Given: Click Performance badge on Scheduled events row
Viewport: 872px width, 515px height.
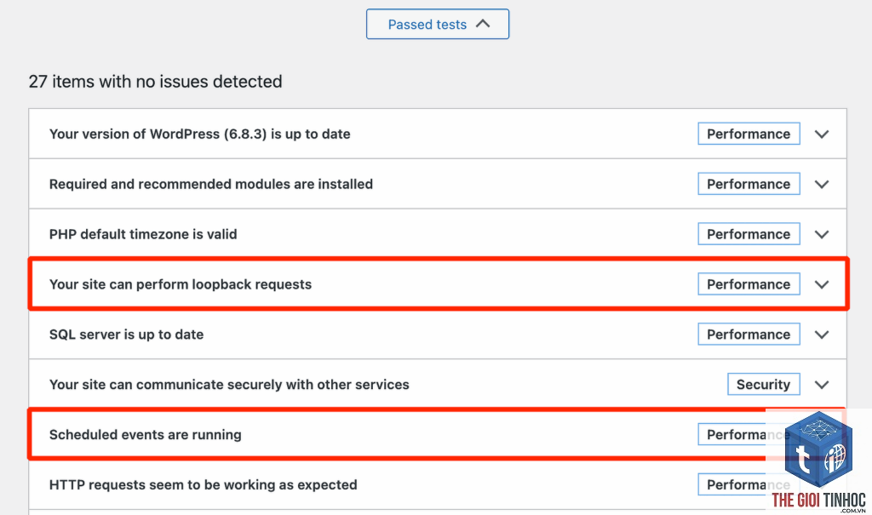Looking at the screenshot, I should pos(749,434).
